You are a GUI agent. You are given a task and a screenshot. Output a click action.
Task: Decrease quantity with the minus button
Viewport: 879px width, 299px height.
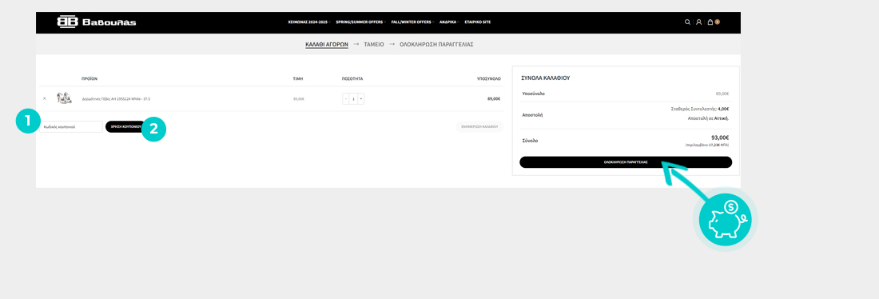346,98
